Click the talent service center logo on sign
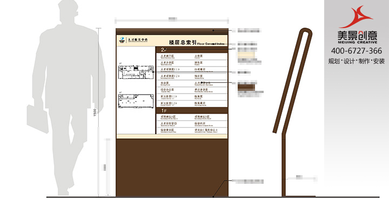 [x=133, y=40]
